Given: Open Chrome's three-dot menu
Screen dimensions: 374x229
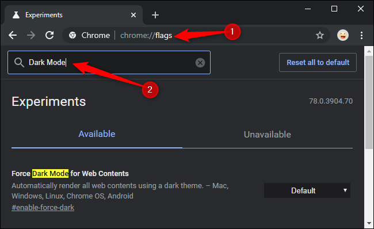Looking at the screenshot, I should [361, 35].
